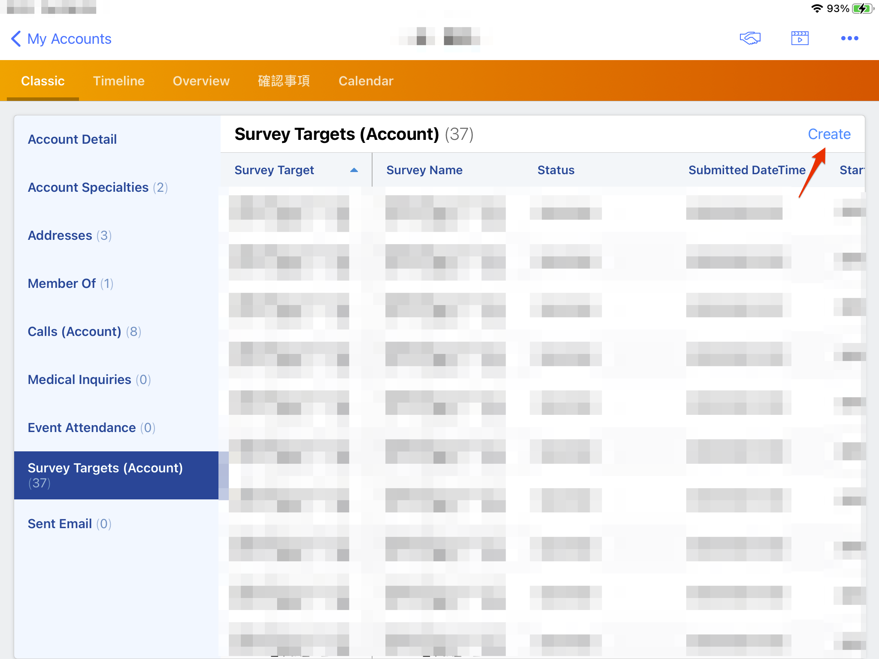Open the three-dot more options menu

(849, 38)
